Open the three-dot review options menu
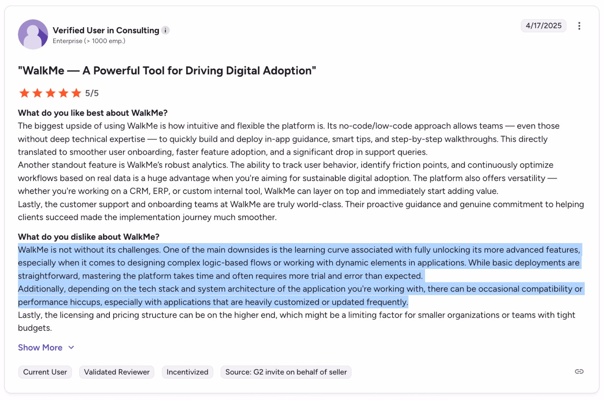The image size is (604, 400). pyautogui.click(x=579, y=26)
